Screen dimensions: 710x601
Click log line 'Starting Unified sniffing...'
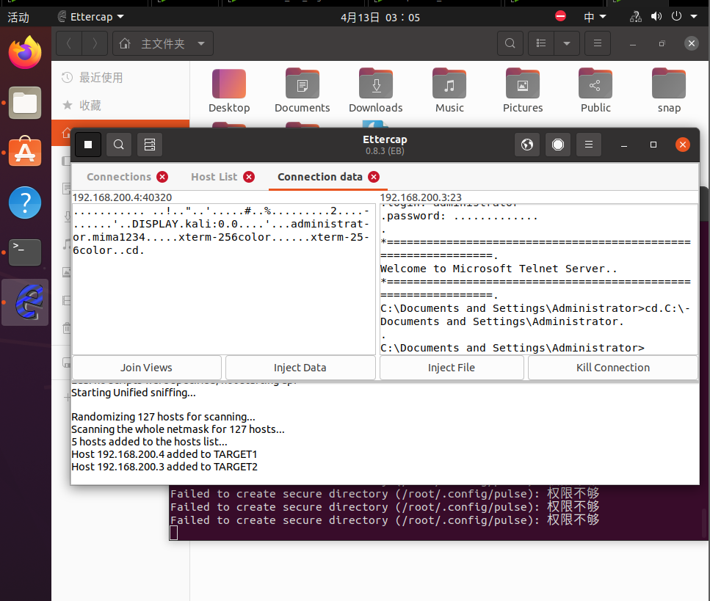pos(134,393)
